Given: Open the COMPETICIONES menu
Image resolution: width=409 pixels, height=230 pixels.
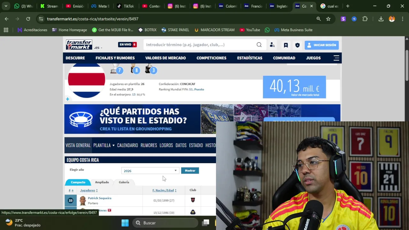Looking at the screenshot, I should [211, 58].
